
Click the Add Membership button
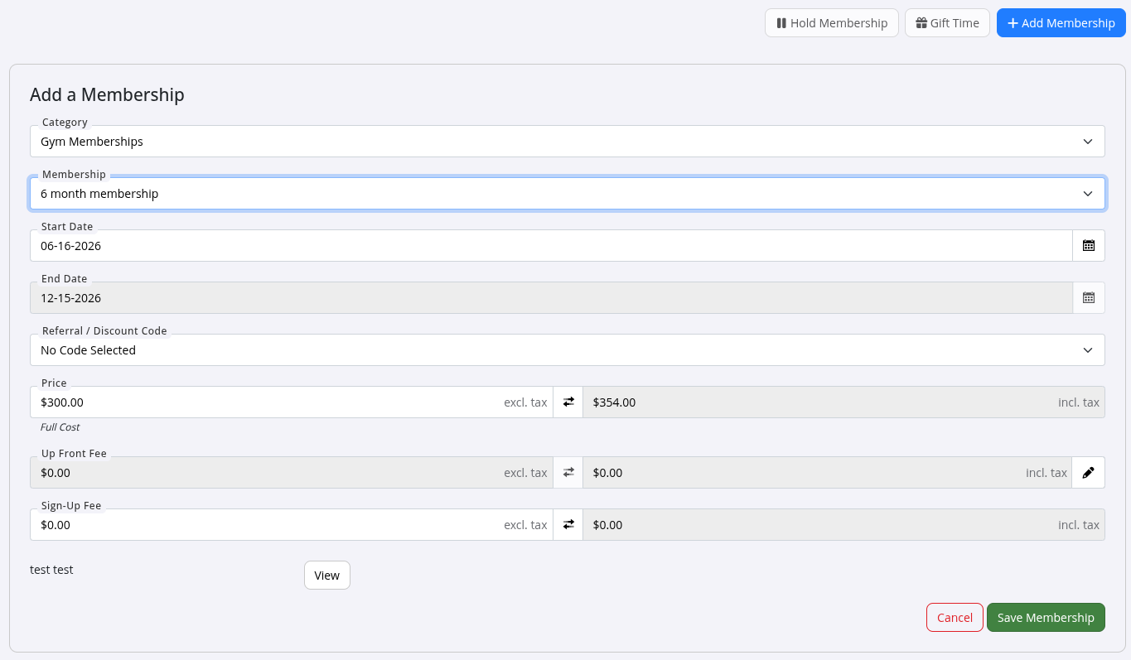pos(1061,23)
